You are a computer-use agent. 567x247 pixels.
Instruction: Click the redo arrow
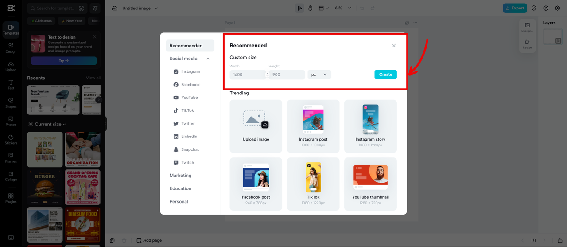[x=373, y=8]
